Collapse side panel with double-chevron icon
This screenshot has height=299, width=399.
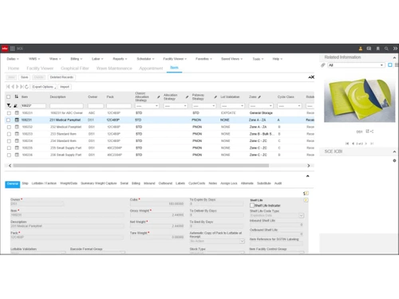[395, 49]
